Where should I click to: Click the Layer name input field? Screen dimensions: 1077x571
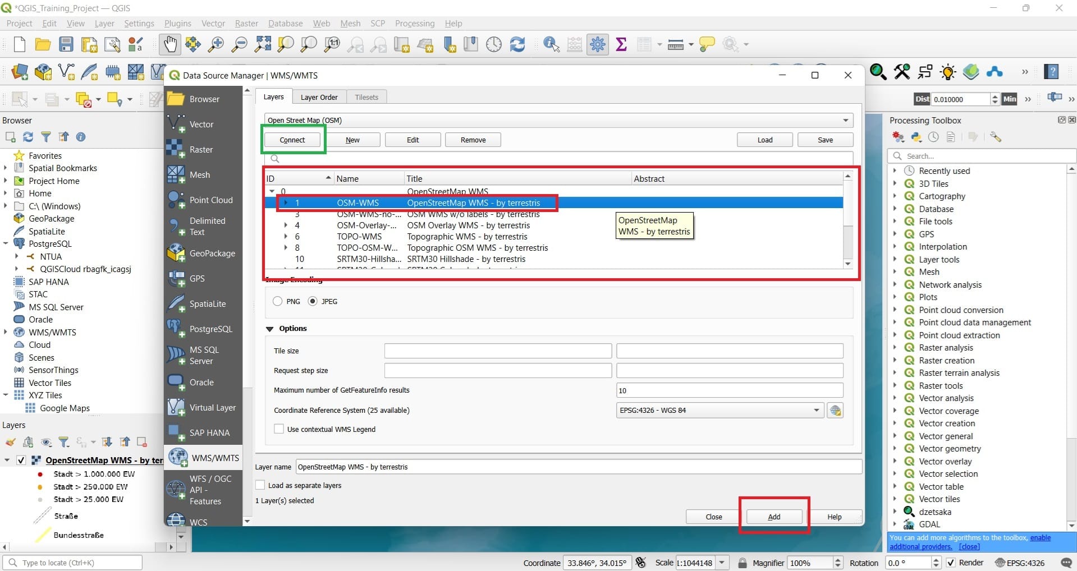(579, 467)
